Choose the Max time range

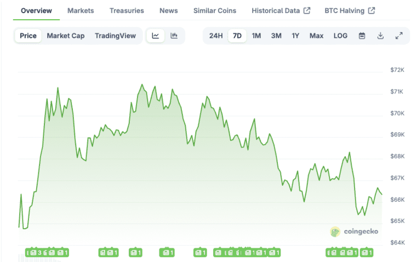coord(316,36)
